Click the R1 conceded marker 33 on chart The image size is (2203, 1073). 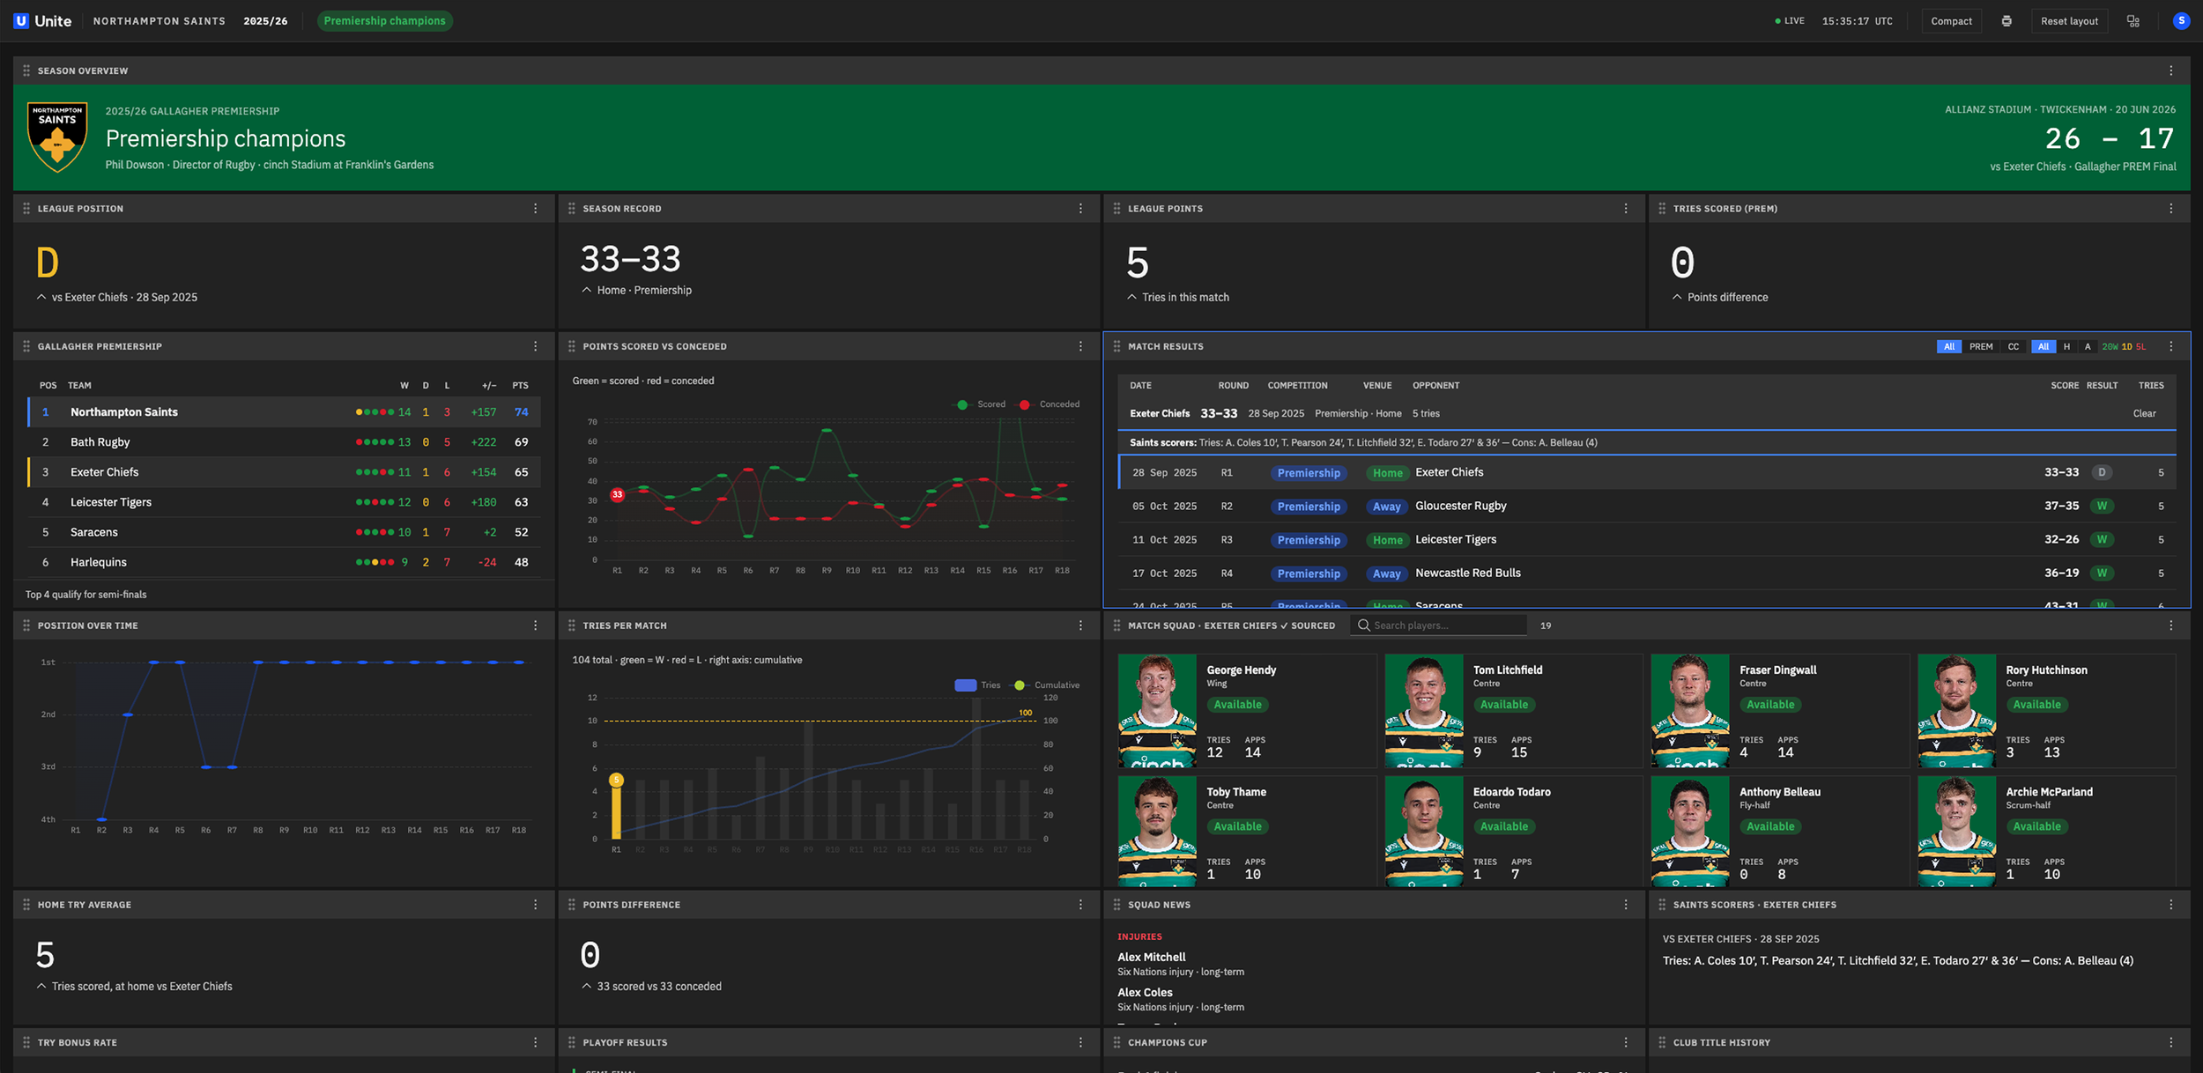click(618, 494)
